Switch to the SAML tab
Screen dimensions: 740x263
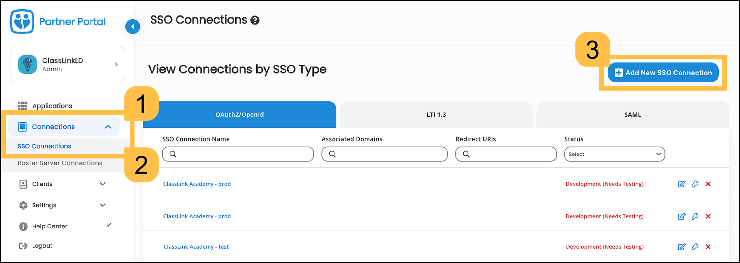pyautogui.click(x=632, y=115)
